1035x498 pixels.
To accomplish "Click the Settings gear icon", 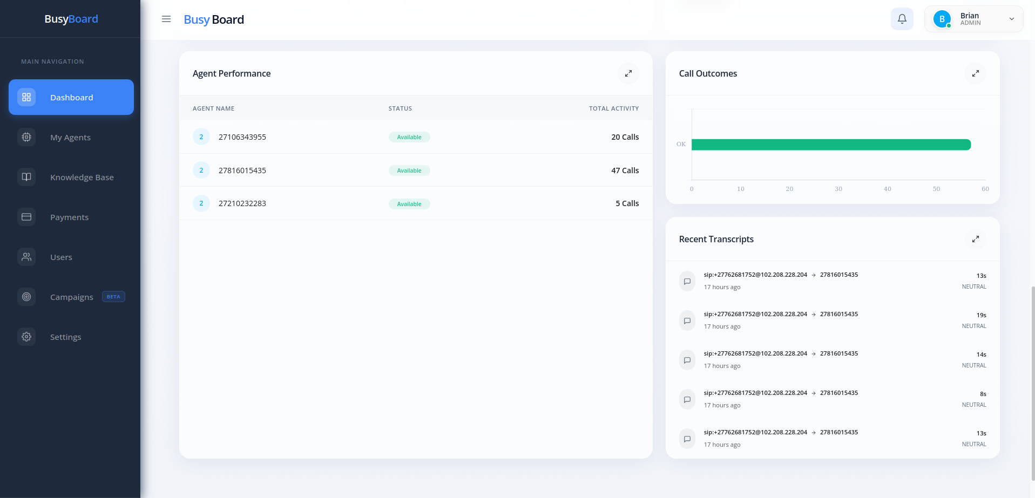I will coord(26,337).
